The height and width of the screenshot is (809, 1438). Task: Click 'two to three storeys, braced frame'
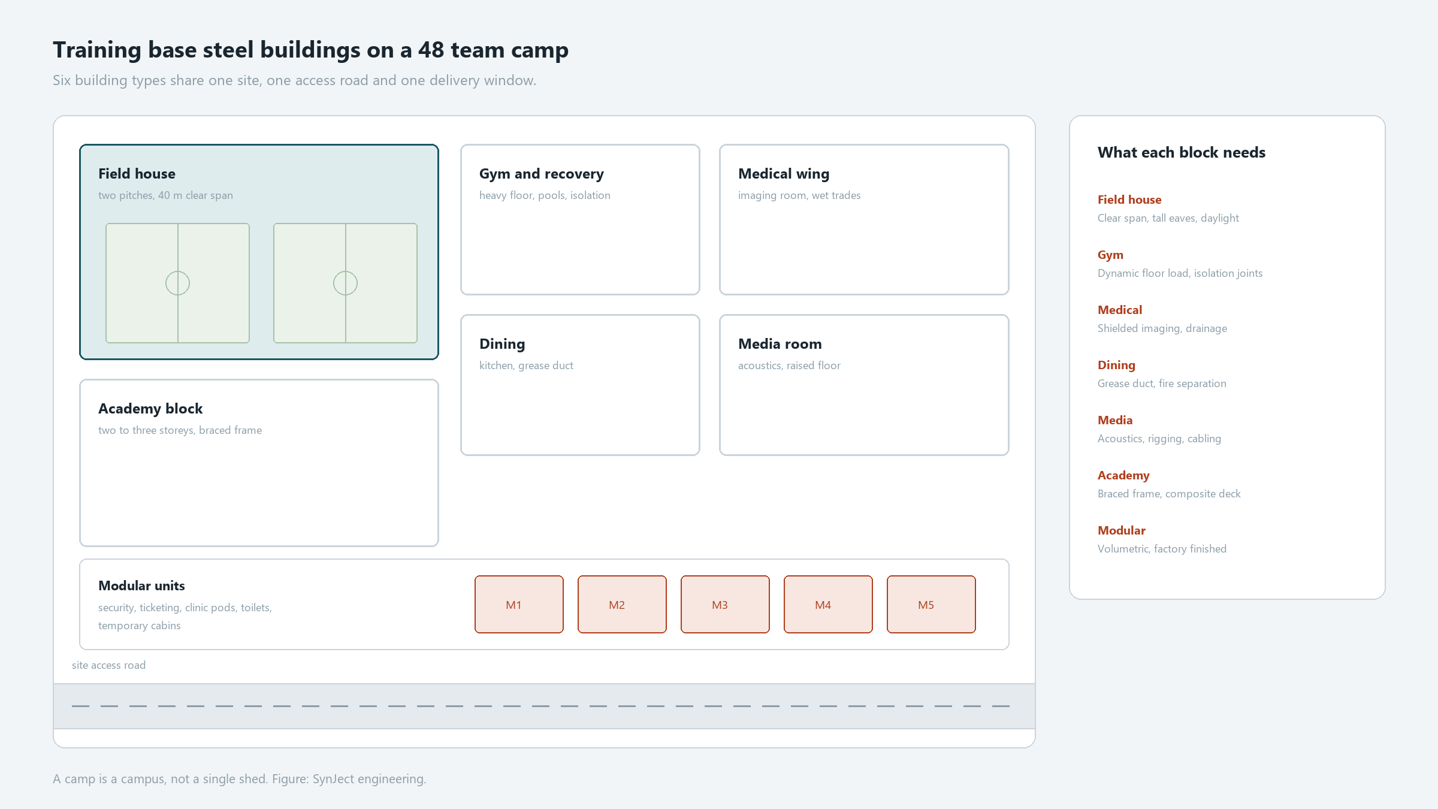180,430
